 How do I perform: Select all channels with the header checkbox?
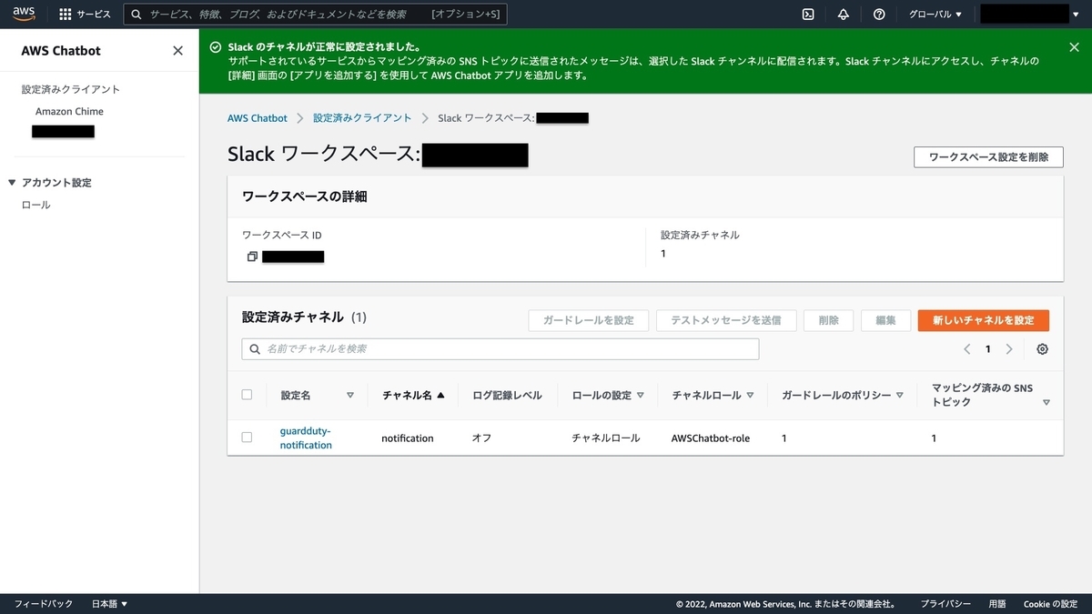[247, 394]
